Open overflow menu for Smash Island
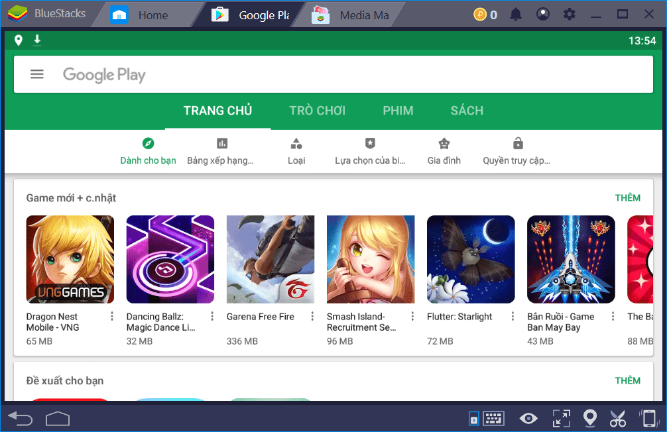This screenshot has height=432, width=667. [412, 316]
